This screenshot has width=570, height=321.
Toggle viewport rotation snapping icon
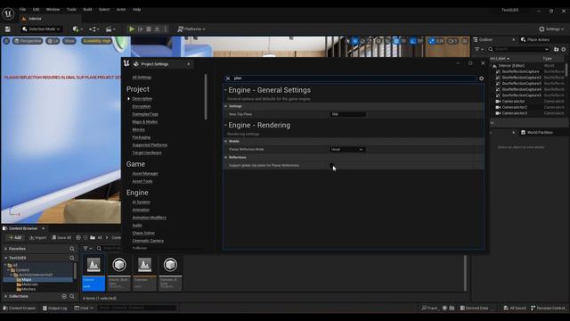pos(412,41)
